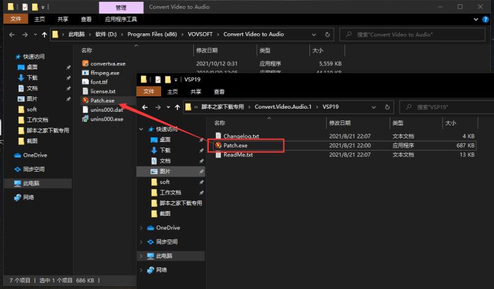Open the 主页 tab in VSP19 window

click(x=172, y=92)
